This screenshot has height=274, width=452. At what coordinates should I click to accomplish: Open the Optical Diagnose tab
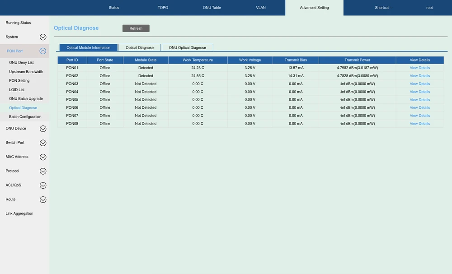[x=139, y=47]
